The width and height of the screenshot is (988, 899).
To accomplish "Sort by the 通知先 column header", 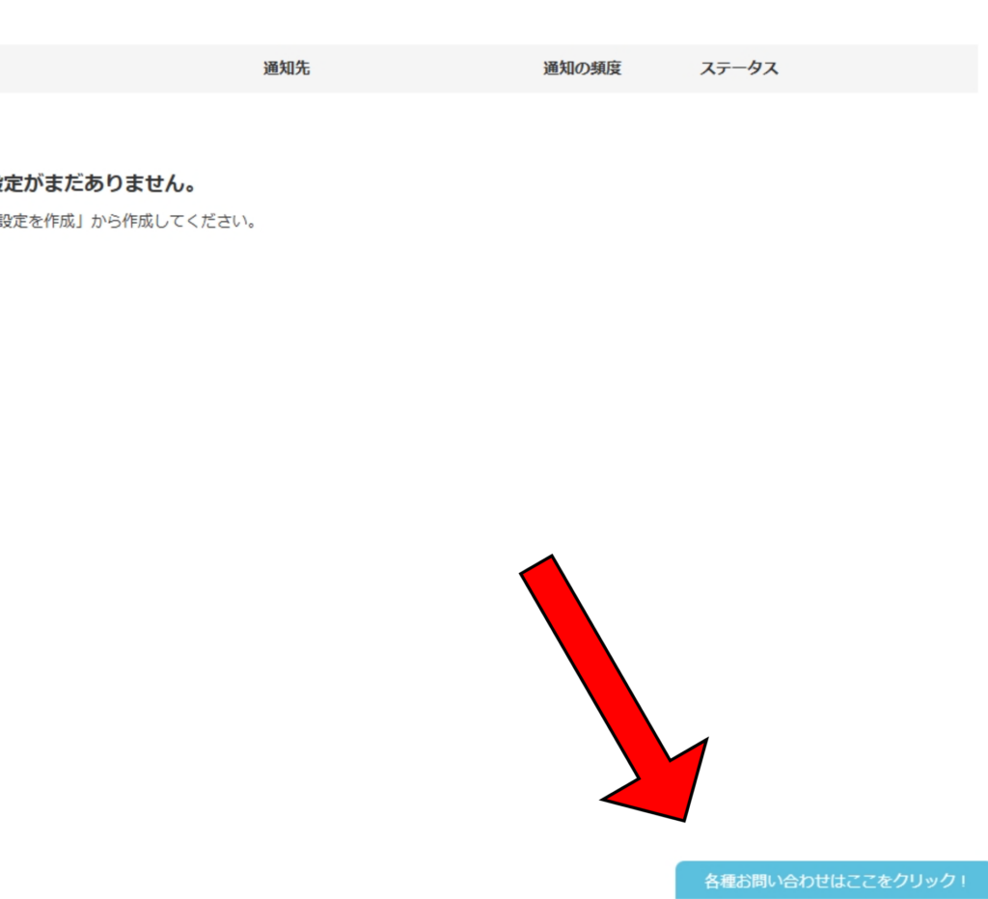I will [x=287, y=68].
